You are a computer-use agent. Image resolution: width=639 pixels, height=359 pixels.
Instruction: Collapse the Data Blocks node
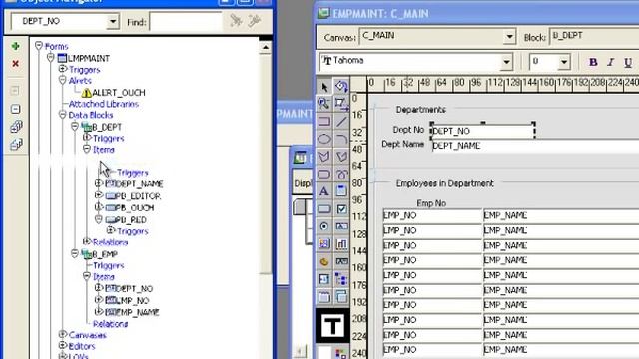tap(63, 115)
